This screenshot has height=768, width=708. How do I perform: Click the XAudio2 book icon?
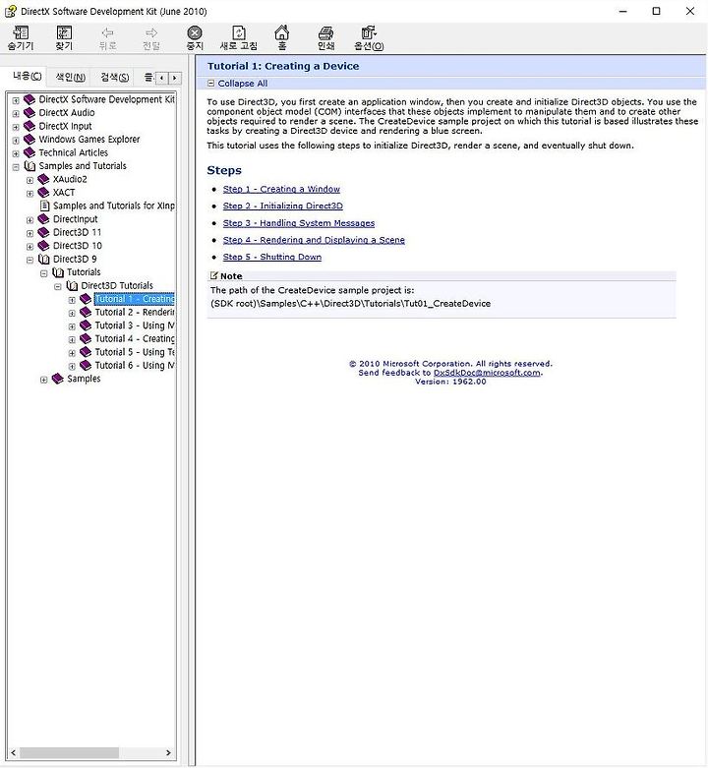point(43,179)
